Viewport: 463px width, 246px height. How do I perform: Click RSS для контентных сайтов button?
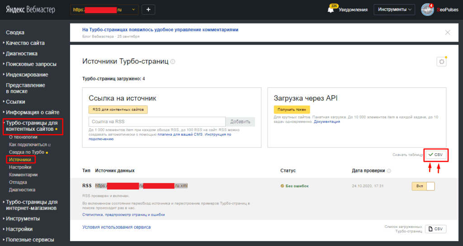click(x=118, y=109)
